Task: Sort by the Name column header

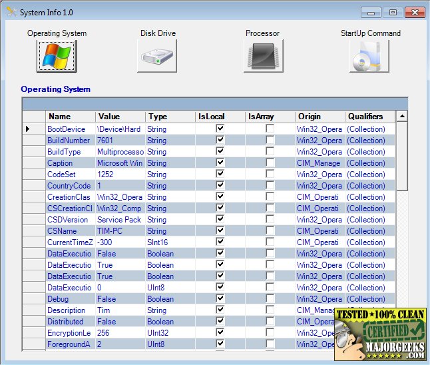Action: tap(70, 117)
